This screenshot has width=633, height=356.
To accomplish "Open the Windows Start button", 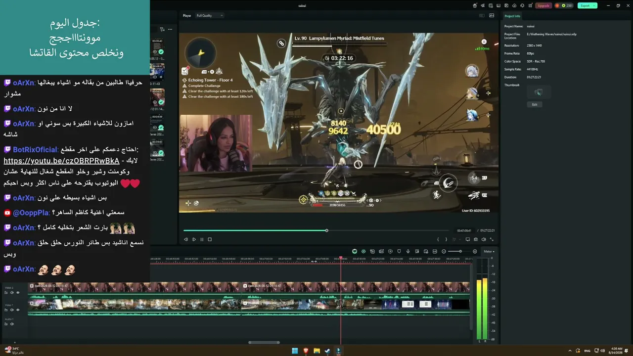I will coord(295,351).
